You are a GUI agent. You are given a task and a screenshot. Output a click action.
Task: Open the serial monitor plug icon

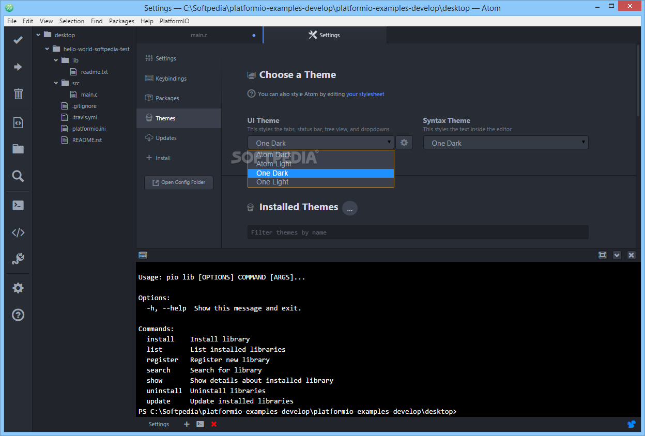pyautogui.click(x=18, y=259)
